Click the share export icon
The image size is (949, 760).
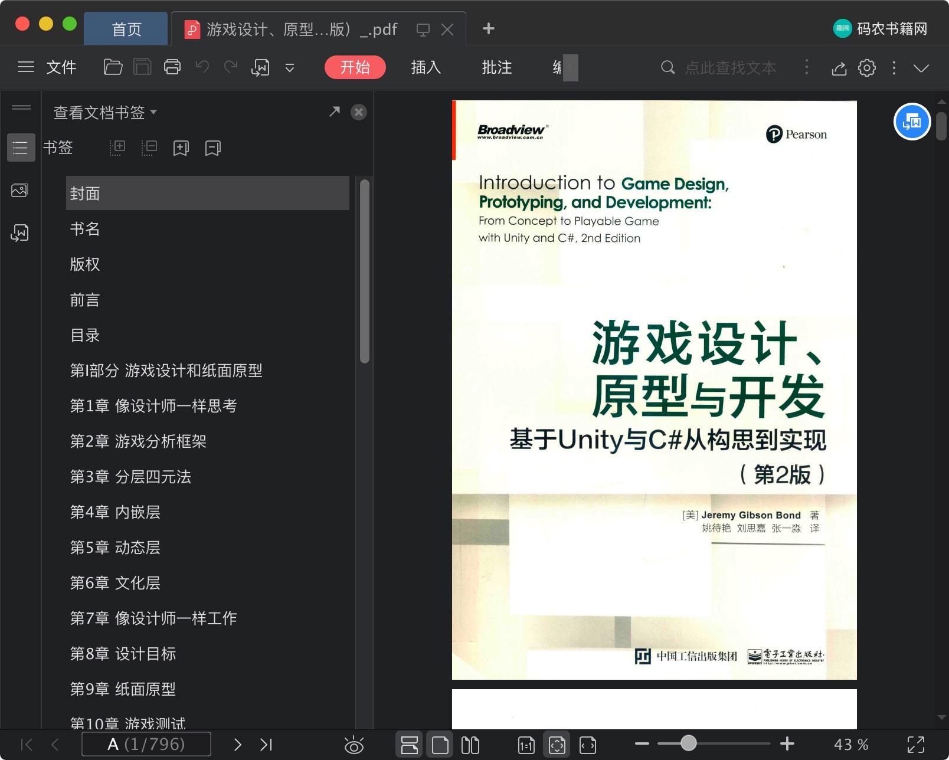point(839,68)
